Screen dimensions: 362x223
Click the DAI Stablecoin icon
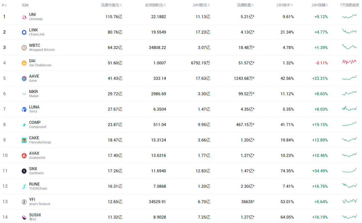(24, 63)
